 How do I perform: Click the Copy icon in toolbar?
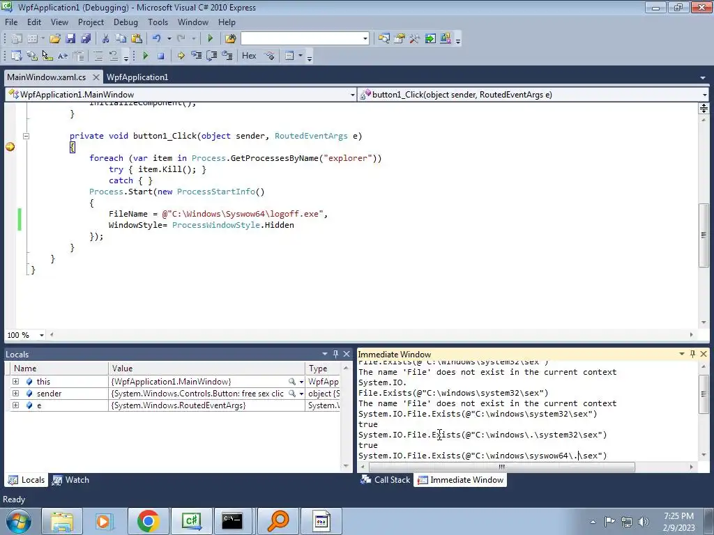121,39
